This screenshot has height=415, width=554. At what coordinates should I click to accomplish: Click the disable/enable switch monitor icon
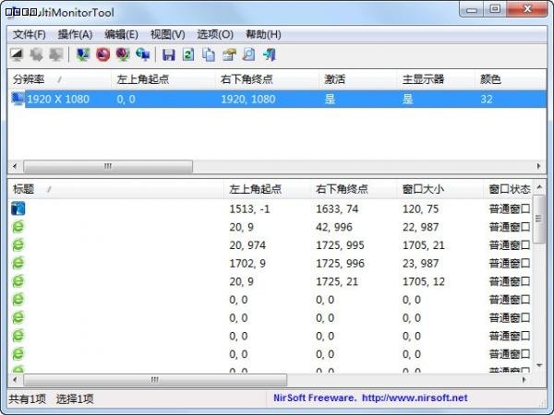tap(123, 54)
